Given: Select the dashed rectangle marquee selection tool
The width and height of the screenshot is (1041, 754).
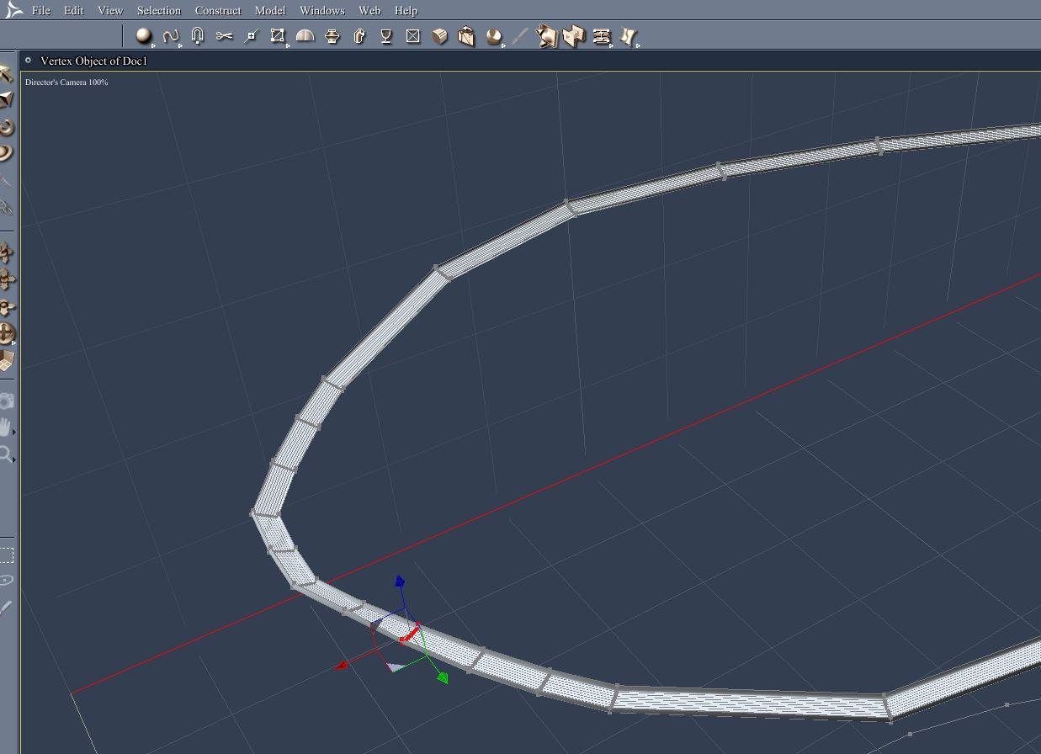Looking at the screenshot, I should tap(7, 555).
